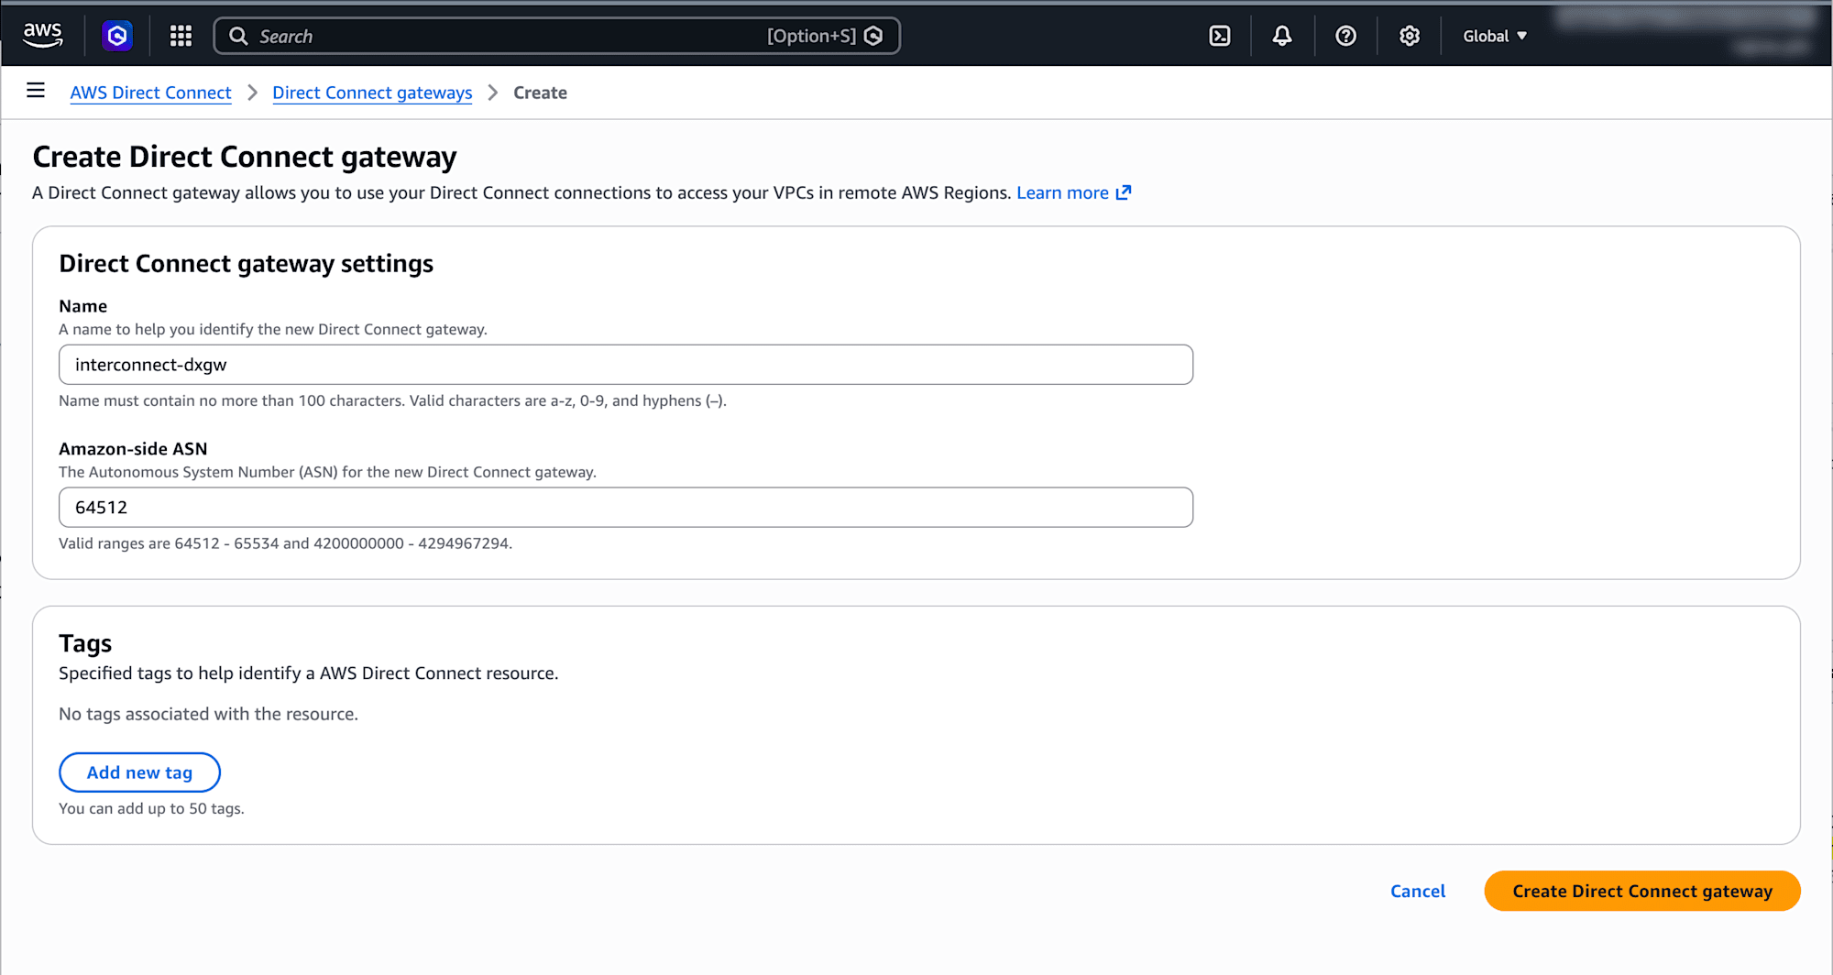This screenshot has width=1833, height=975.
Task: Click the top Search bar
Action: pos(557,36)
